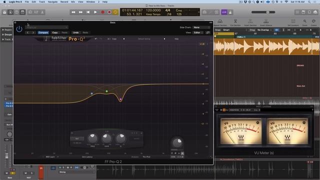Click the master volume slider
This screenshot has height=180, width=320.
(x=263, y=12)
